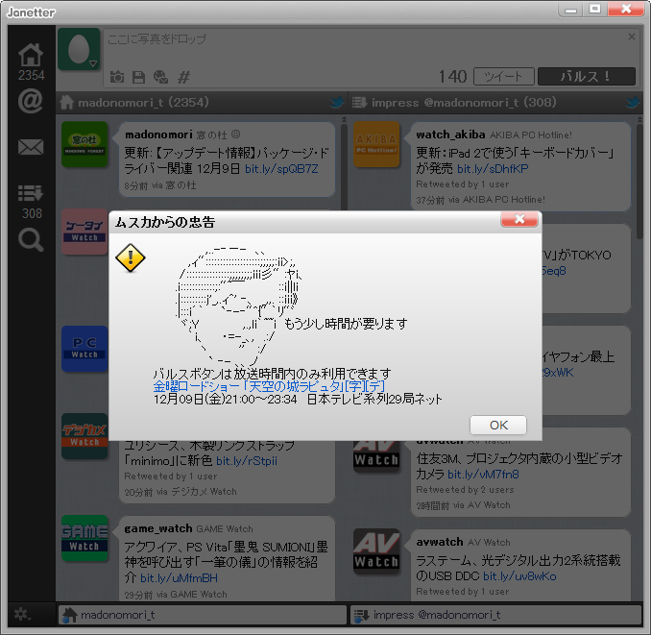The height and width of the screenshot is (635, 651).
Task: Insert hashtag with the # icon
Action: pyautogui.click(x=183, y=77)
